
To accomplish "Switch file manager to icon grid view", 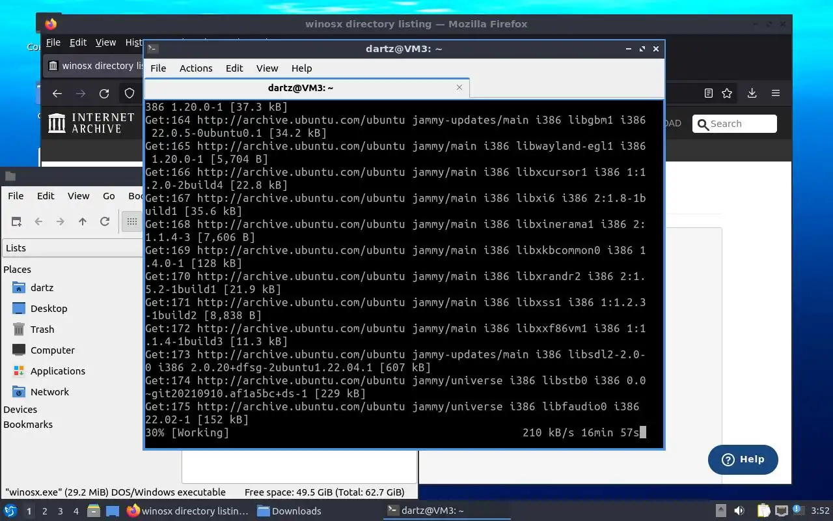I will (x=132, y=221).
